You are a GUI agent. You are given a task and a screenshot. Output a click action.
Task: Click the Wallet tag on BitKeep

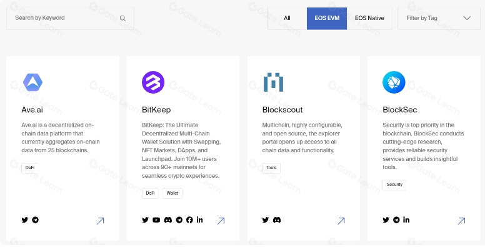[x=172, y=193]
